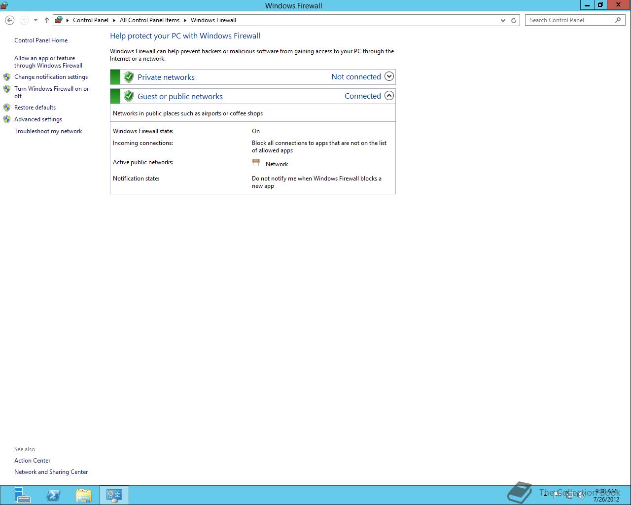Click the Action Center flag tray icon
The width and height of the screenshot is (631, 505).
click(557, 495)
